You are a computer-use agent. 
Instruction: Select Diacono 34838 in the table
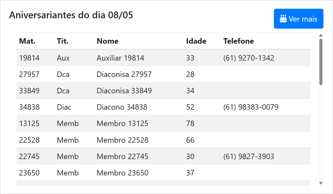point(122,107)
